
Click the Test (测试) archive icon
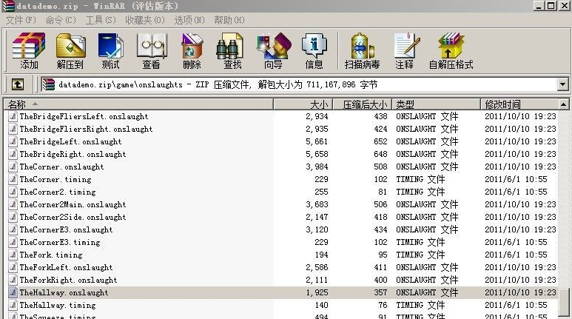[x=111, y=50]
